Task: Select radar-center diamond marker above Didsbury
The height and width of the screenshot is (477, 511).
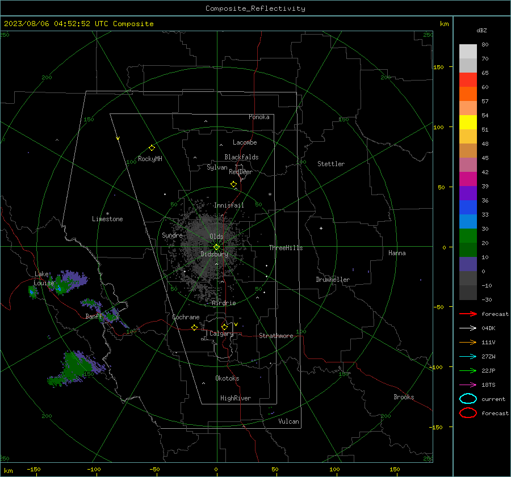Action: (x=216, y=247)
